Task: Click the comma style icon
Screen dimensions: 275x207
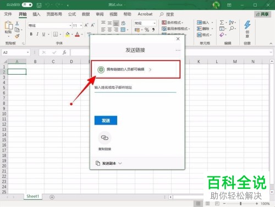Action: [153, 30]
